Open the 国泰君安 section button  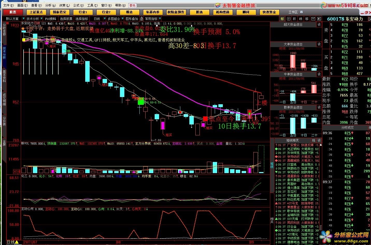pos(59,12)
